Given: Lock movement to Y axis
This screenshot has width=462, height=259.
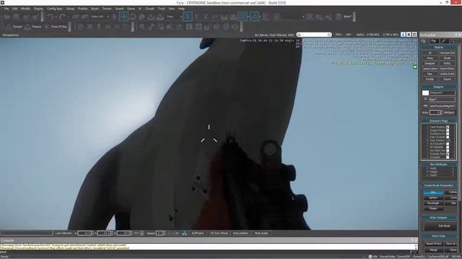Looking at the screenshot, I should click(196, 17).
